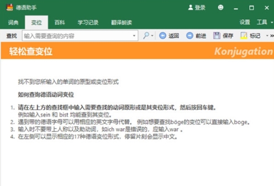The height and width of the screenshot is (186, 274).
Task: Open the 翻译朗读 tab
Action: 122,22
